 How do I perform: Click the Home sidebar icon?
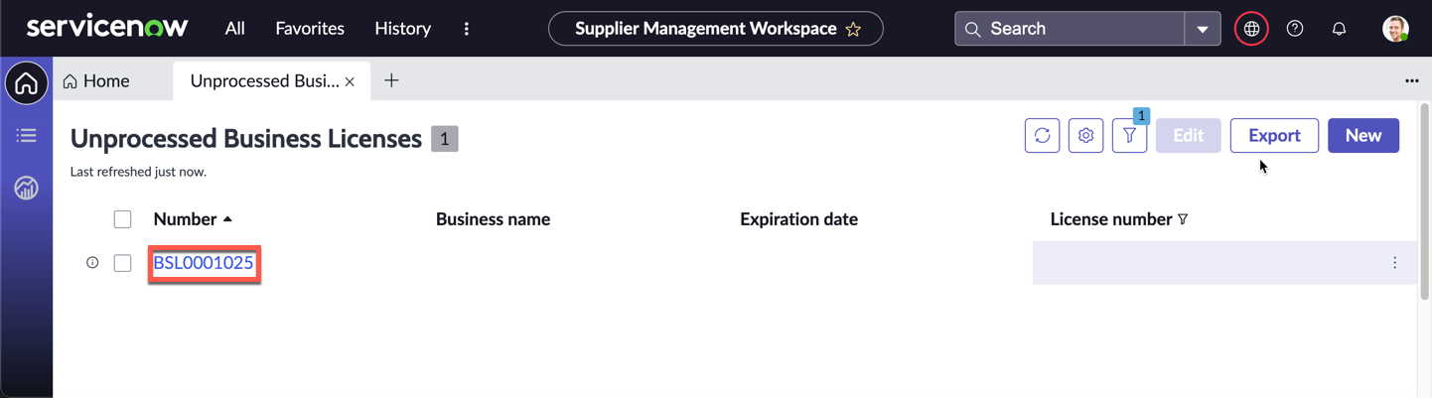tap(27, 83)
